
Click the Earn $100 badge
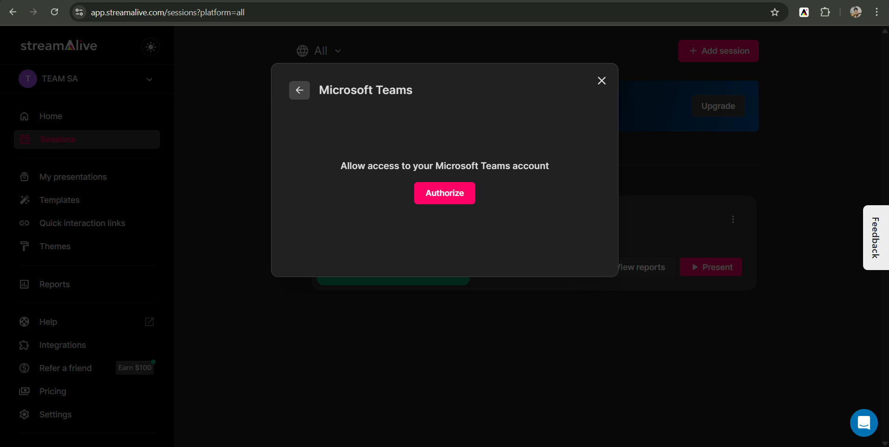click(x=135, y=368)
